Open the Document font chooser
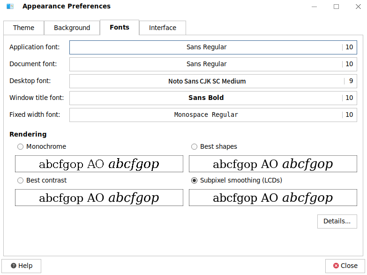 tap(213, 64)
